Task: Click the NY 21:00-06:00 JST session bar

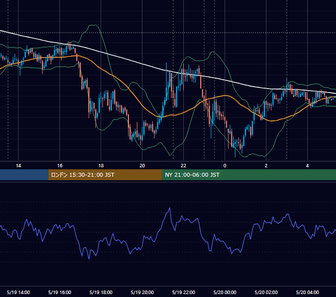Action: (249, 175)
